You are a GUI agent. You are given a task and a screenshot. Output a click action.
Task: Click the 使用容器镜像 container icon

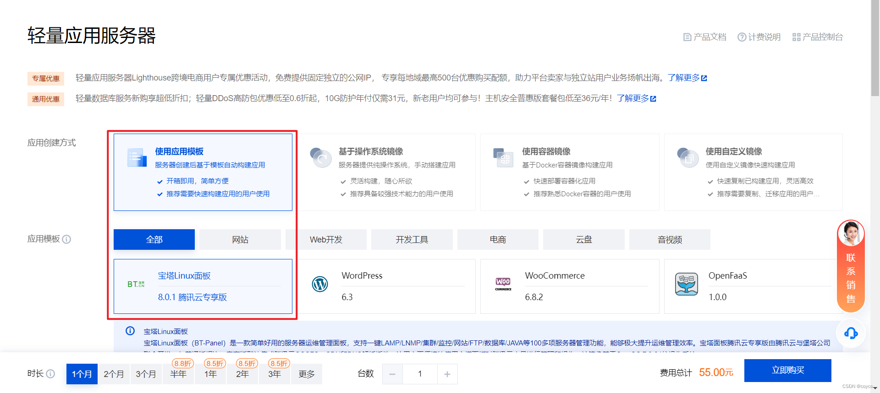(x=503, y=157)
